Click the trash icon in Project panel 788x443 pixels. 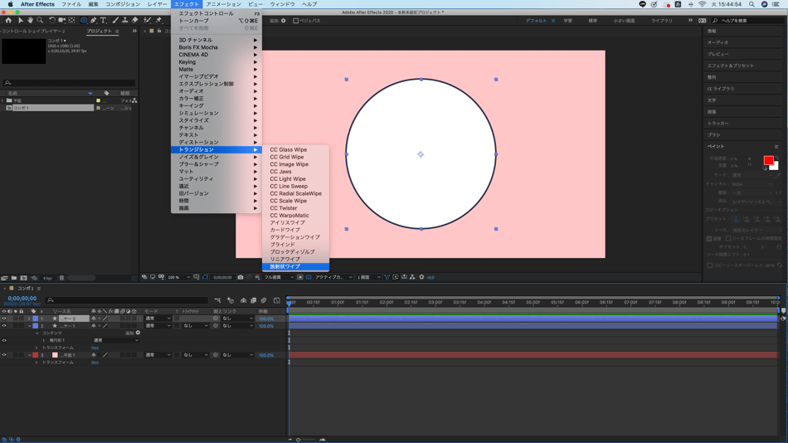61,278
